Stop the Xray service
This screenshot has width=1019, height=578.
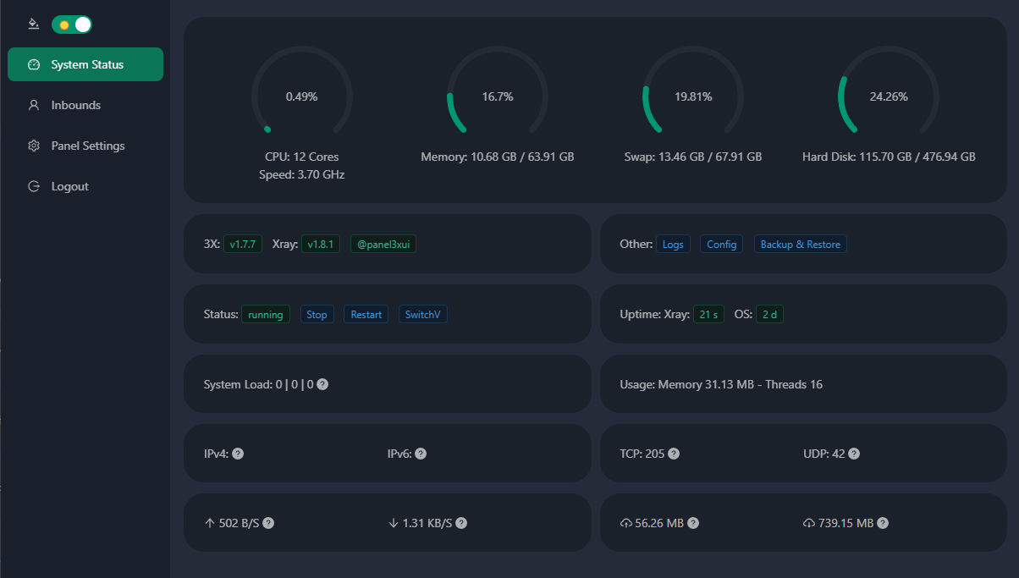coord(317,314)
